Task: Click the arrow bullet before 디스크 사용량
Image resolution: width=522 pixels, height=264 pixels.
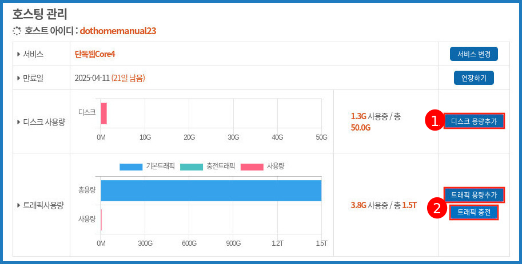Action: 19,121
